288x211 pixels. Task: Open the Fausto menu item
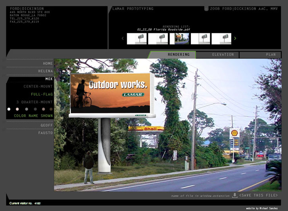click(x=46, y=133)
